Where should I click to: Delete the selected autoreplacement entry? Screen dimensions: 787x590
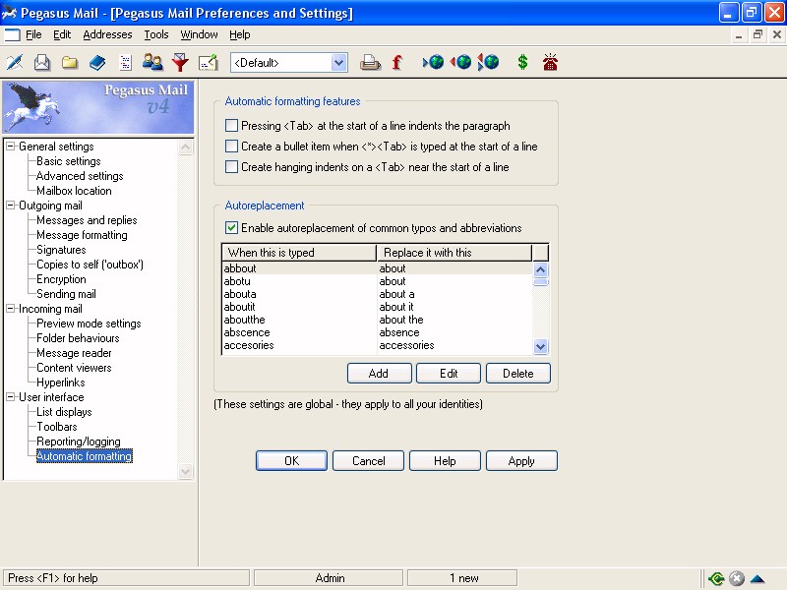(x=518, y=374)
